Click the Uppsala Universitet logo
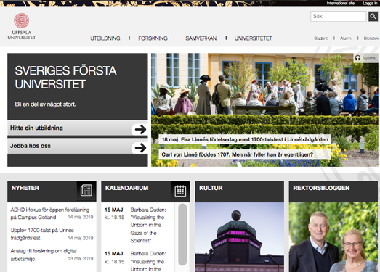The width and height of the screenshot is (380, 272). click(22, 26)
